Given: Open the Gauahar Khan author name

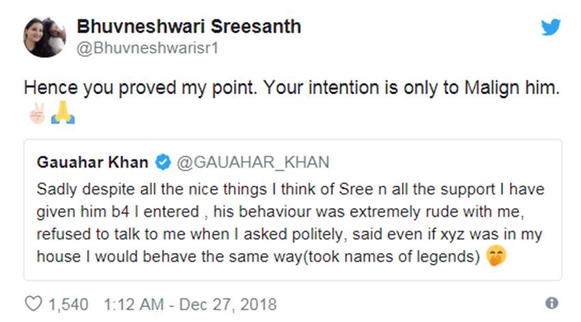Looking at the screenshot, I should (93, 162).
